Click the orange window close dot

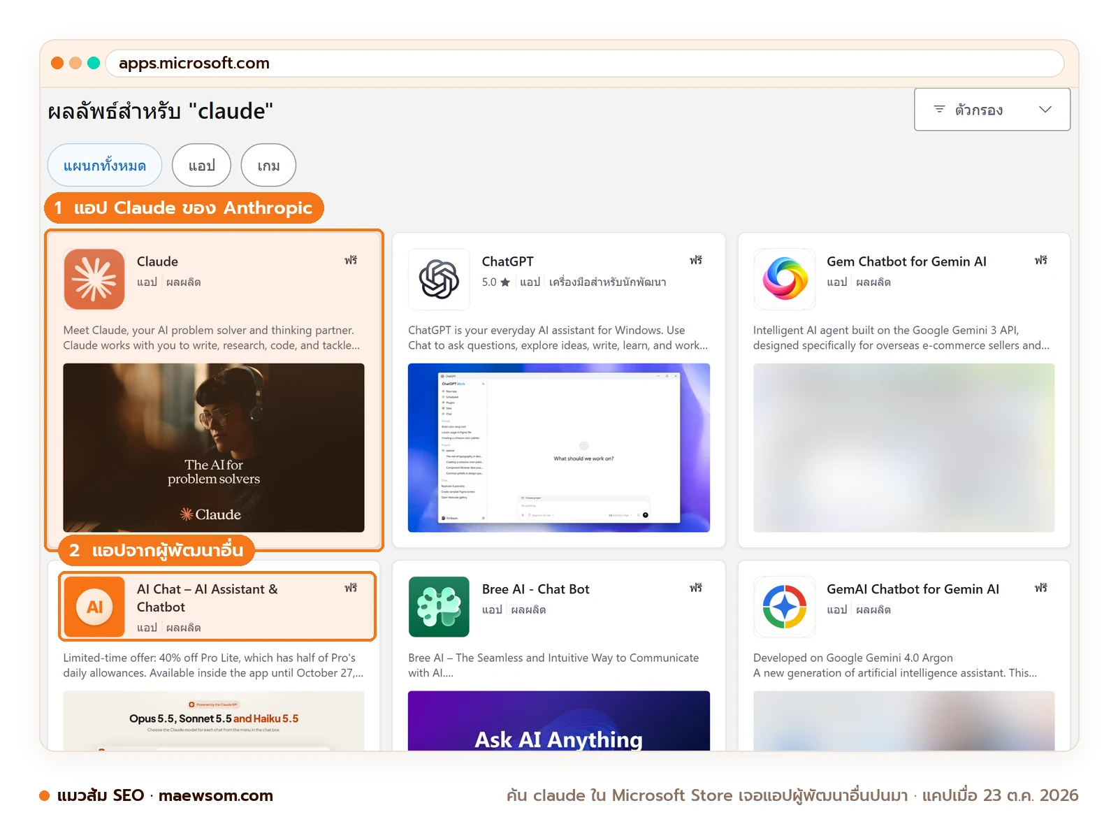pyautogui.click(x=57, y=63)
